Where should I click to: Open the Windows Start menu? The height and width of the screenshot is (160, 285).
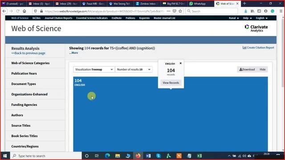click(5, 156)
